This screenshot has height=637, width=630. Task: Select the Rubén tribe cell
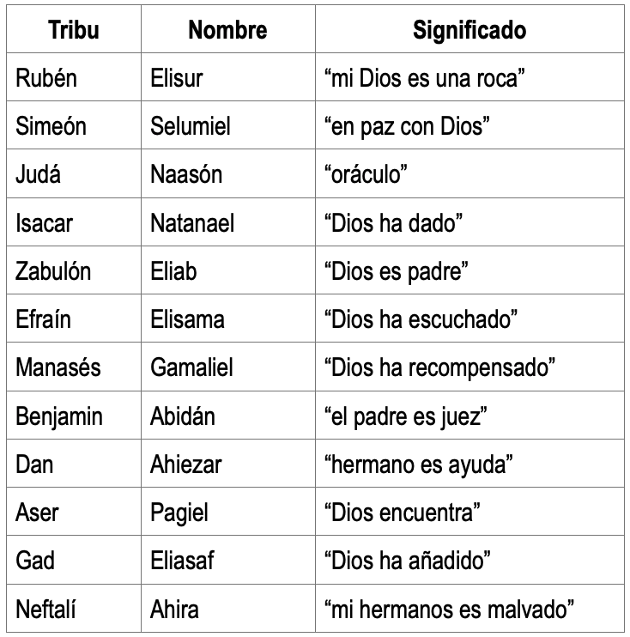[x=74, y=76]
